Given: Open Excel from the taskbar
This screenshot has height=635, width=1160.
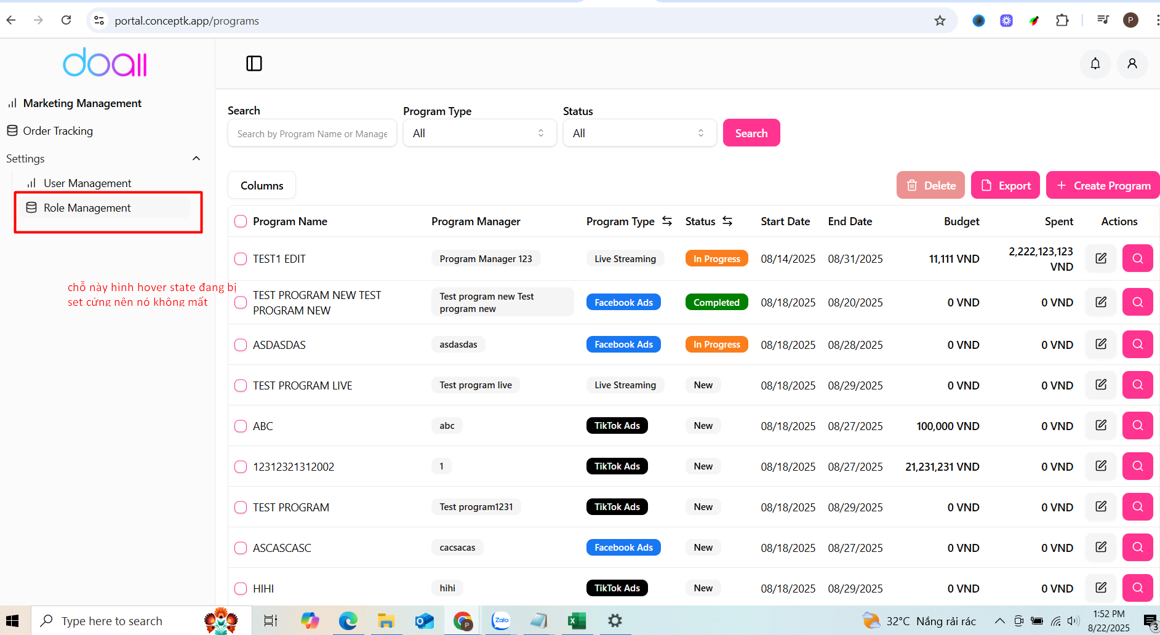Looking at the screenshot, I should [x=577, y=621].
